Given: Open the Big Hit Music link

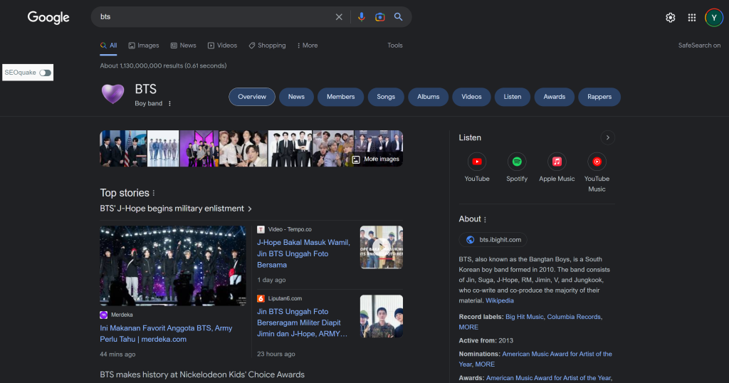Looking at the screenshot, I should 524,317.
